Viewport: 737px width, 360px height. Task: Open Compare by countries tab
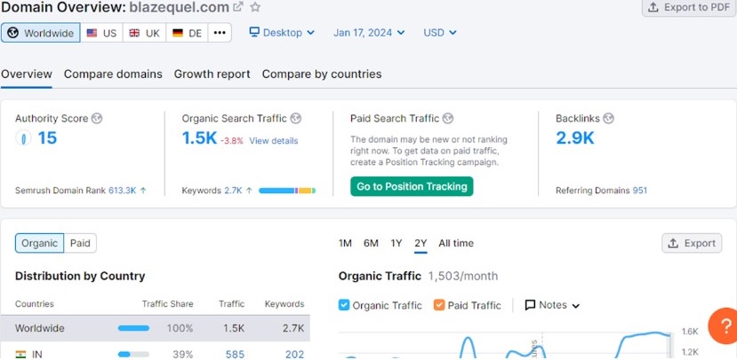pos(322,74)
